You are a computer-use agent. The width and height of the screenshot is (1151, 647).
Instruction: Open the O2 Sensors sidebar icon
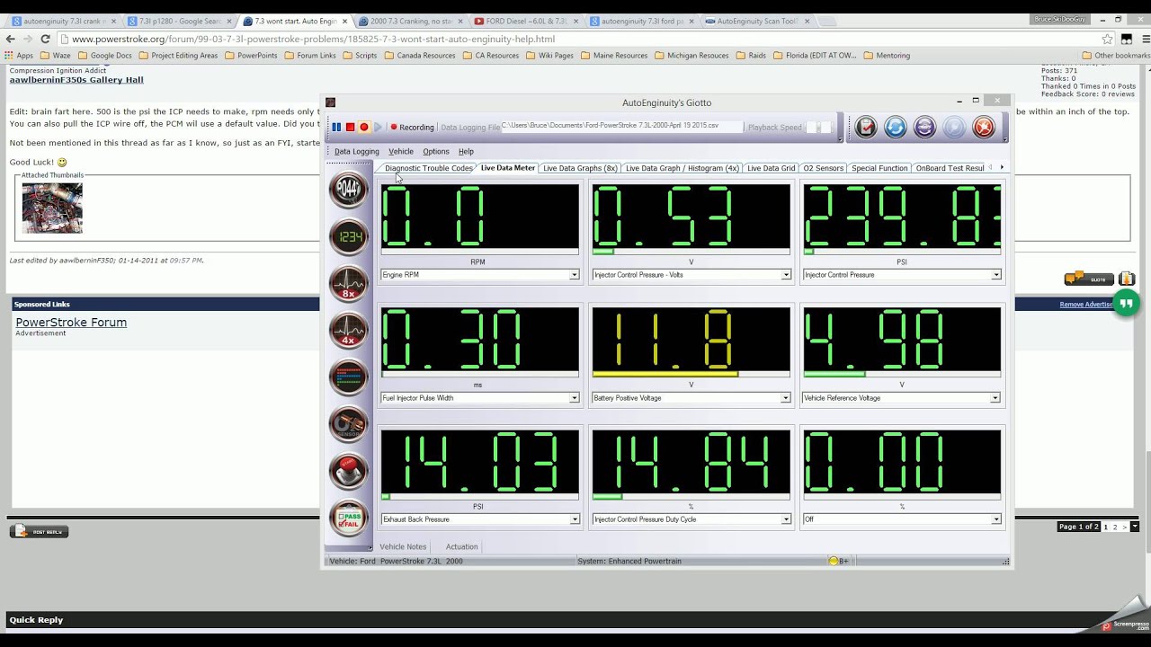pyautogui.click(x=348, y=424)
